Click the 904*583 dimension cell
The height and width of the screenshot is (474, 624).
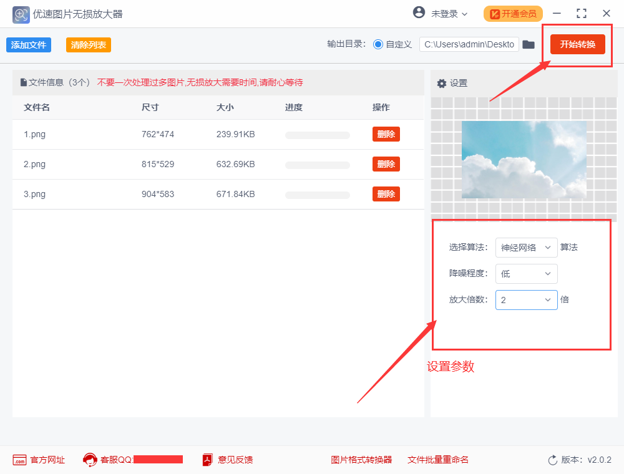(x=158, y=195)
